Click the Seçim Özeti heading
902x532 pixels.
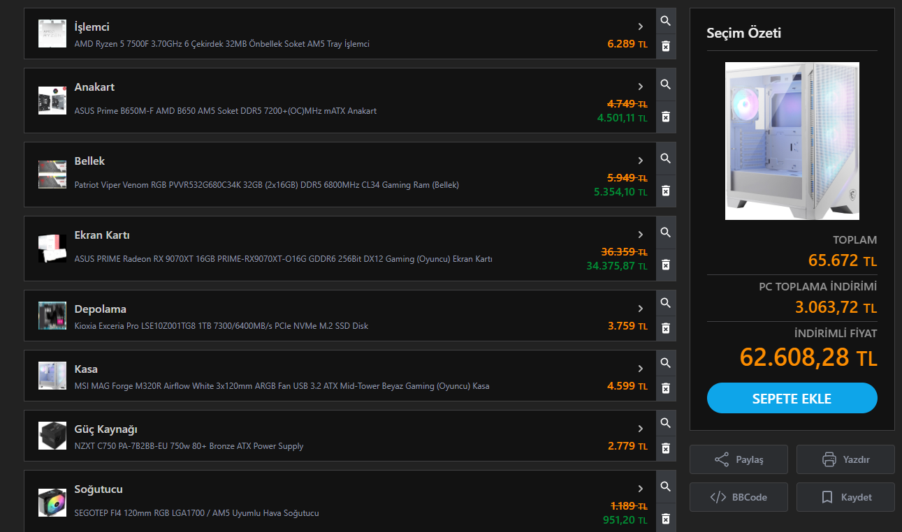[x=744, y=33]
